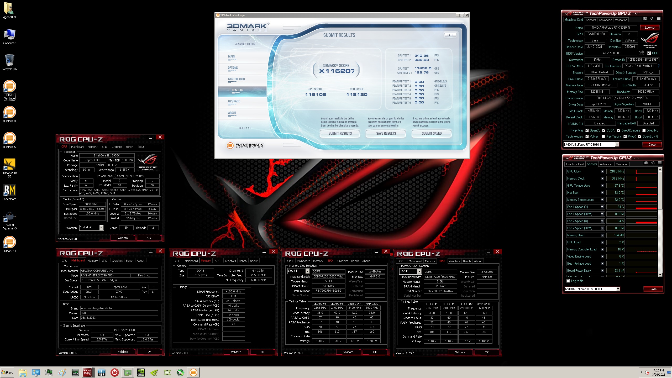Click the SUBMIT RESULTS button
Image resolution: width=672 pixels, height=378 pixels.
click(x=340, y=133)
